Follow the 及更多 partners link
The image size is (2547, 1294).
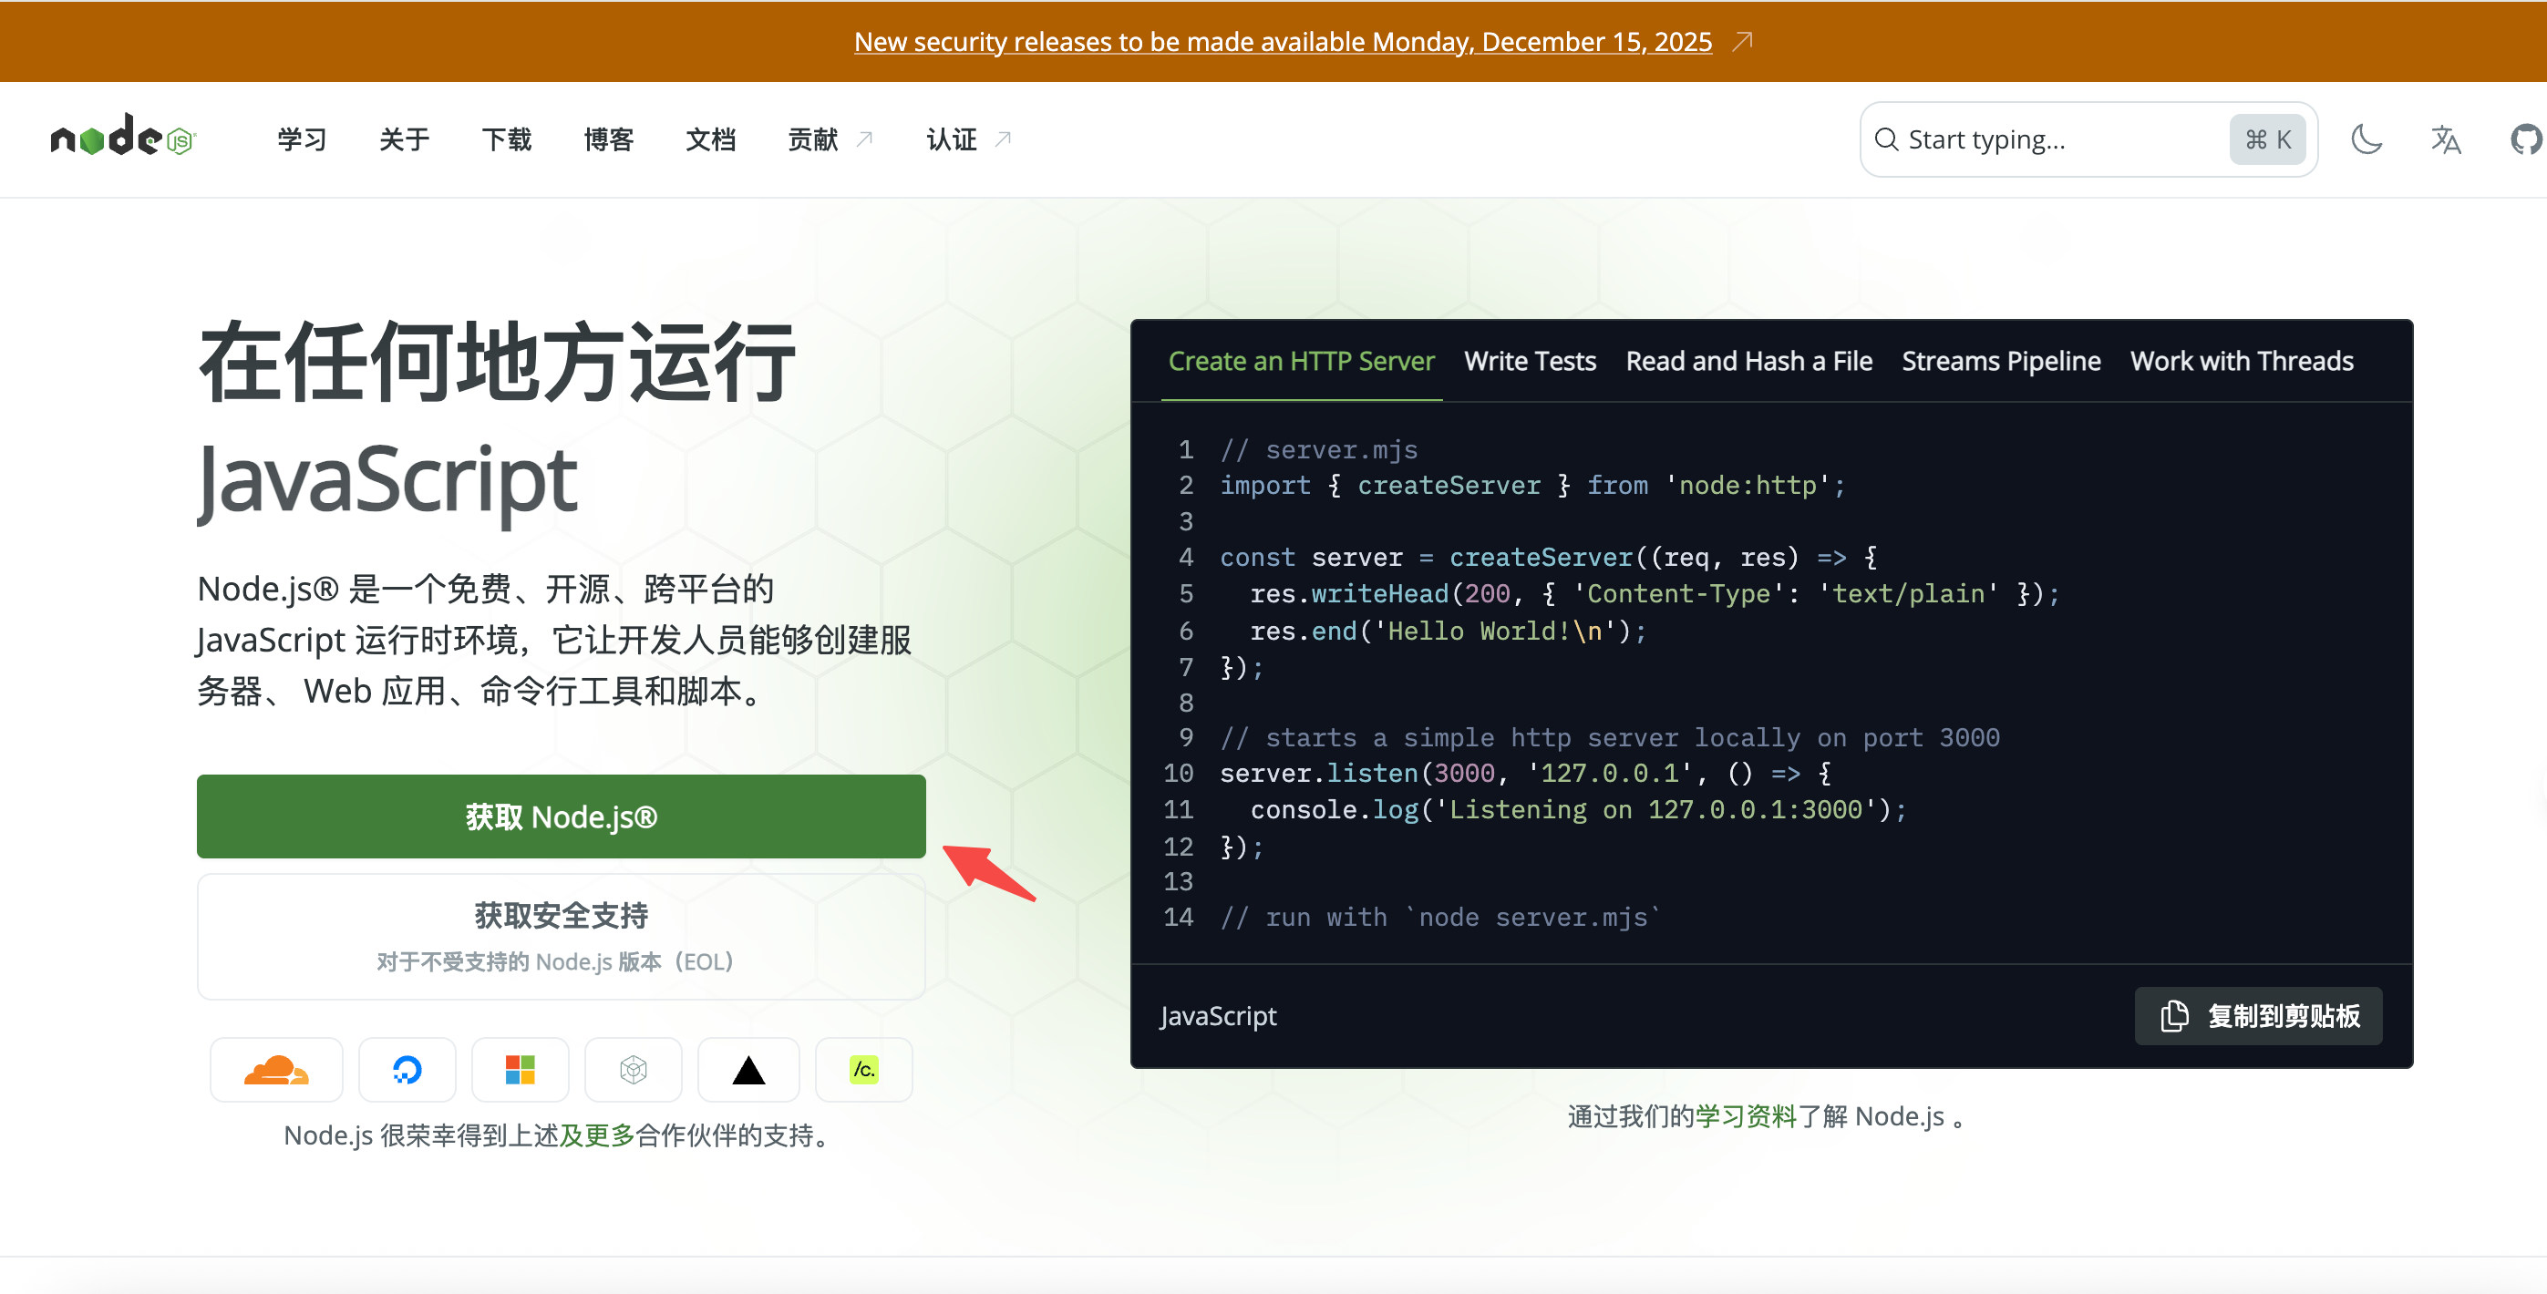click(597, 1135)
